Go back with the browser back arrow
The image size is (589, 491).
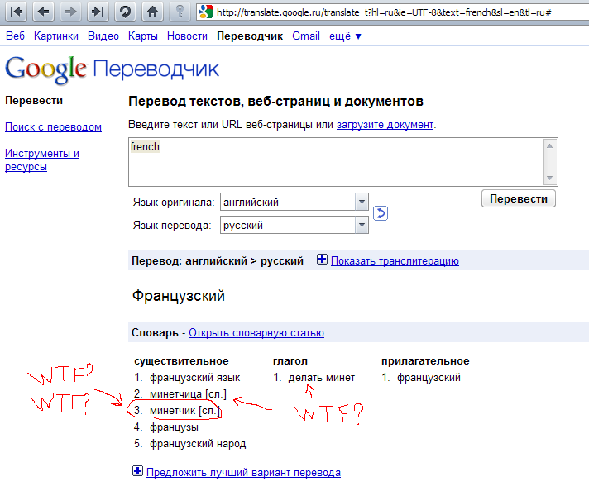tap(43, 12)
